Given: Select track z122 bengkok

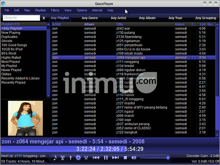Looking at the screenshot, I should pyautogui.click(x=133, y=132).
